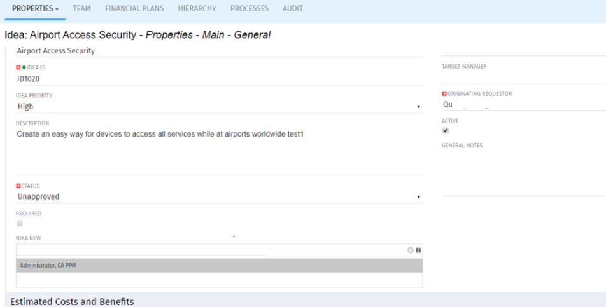The height and width of the screenshot is (307, 606).
Task: Open the Status dropdown showing Unapproved
Action: (x=219, y=196)
